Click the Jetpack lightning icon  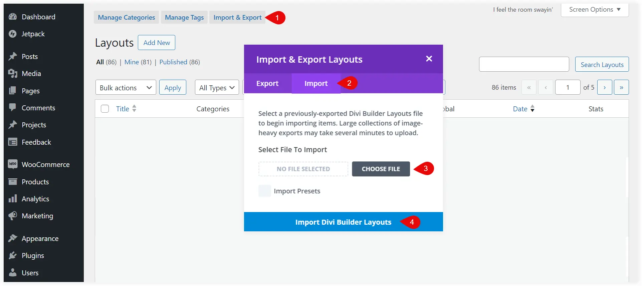tap(13, 34)
